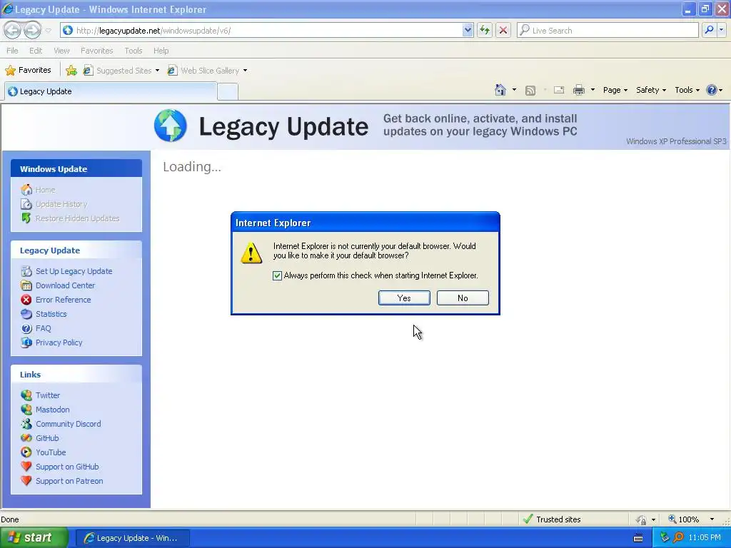Open the Favorites menu

coord(96,51)
